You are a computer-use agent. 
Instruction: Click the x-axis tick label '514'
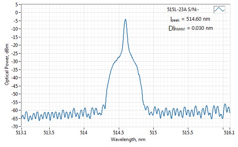click(84, 133)
